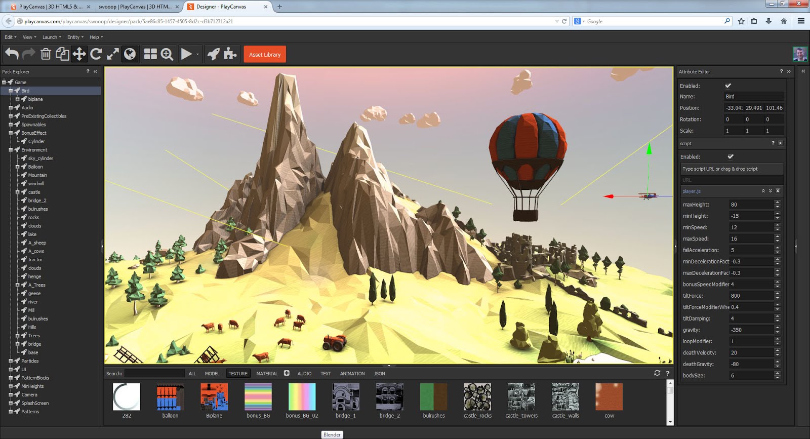Open script component help question mark
The image size is (810, 439).
[773, 143]
